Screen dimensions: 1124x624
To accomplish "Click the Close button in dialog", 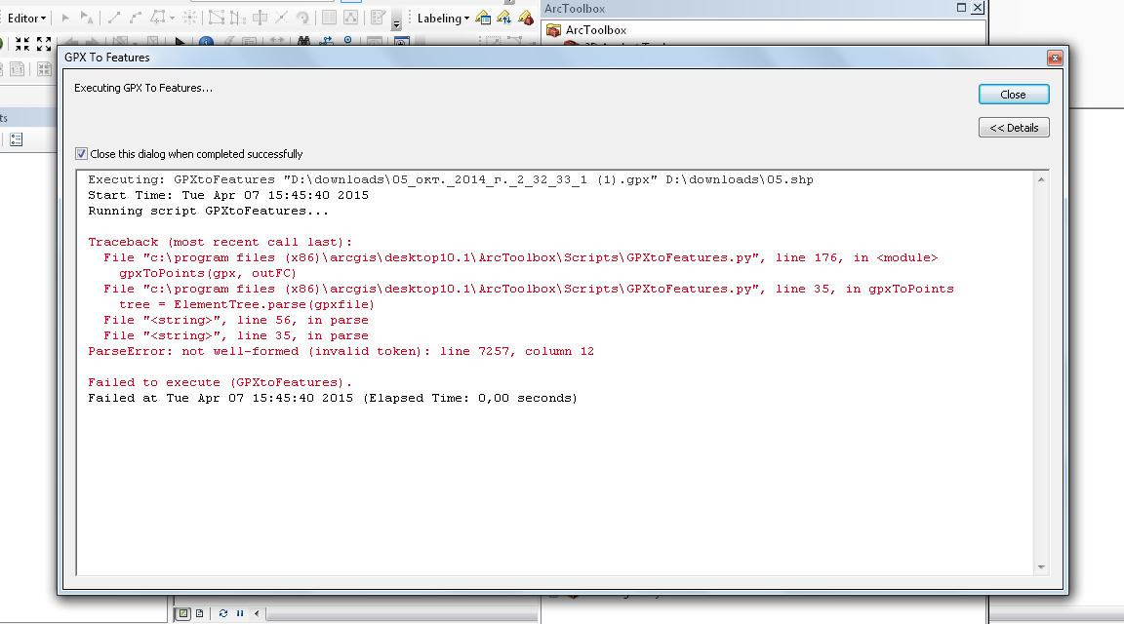I will coord(1014,95).
